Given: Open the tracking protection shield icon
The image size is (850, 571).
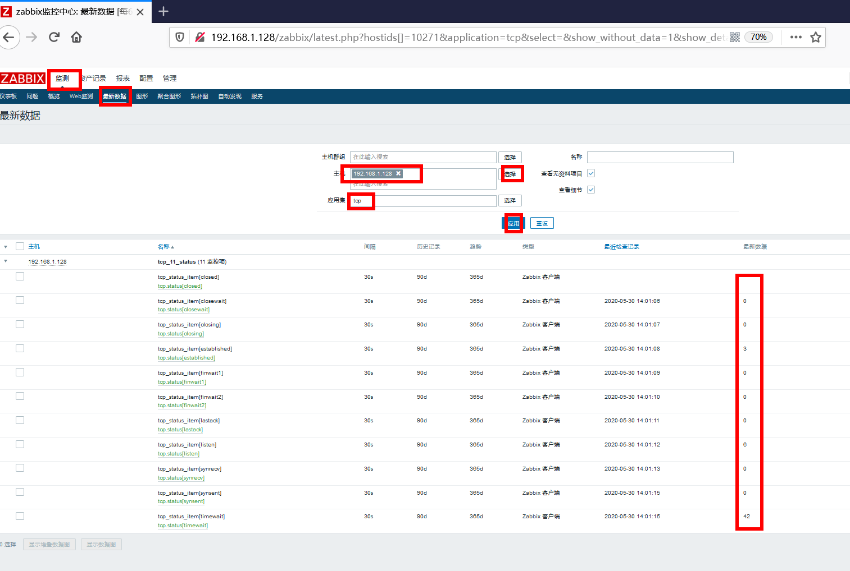Looking at the screenshot, I should (180, 38).
